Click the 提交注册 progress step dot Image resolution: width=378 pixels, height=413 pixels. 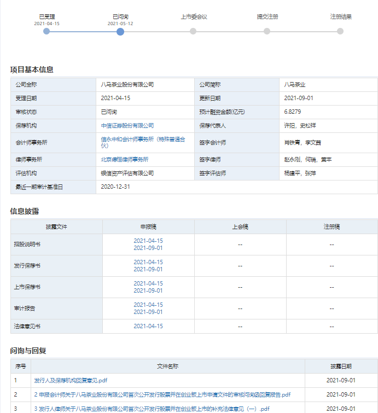[267, 31]
